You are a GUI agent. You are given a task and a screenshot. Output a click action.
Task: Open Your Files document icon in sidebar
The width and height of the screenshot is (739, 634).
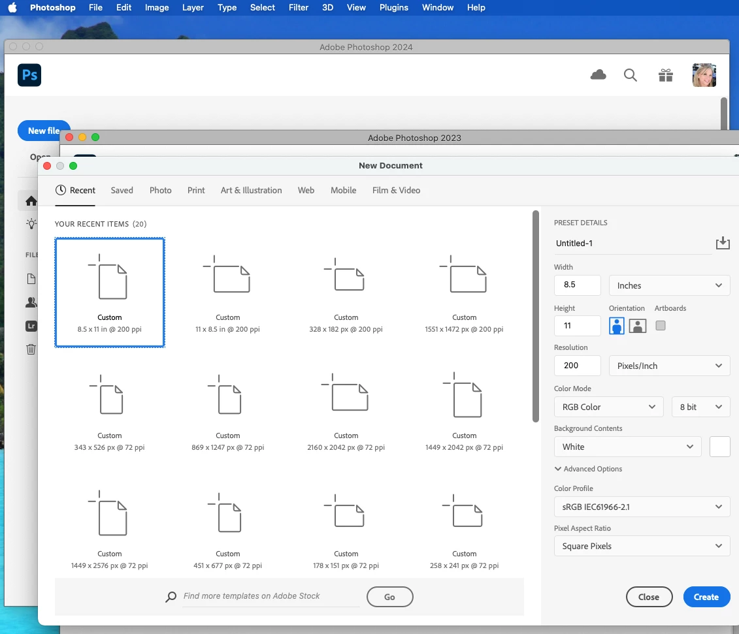pyautogui.click(x=31, y=279)
